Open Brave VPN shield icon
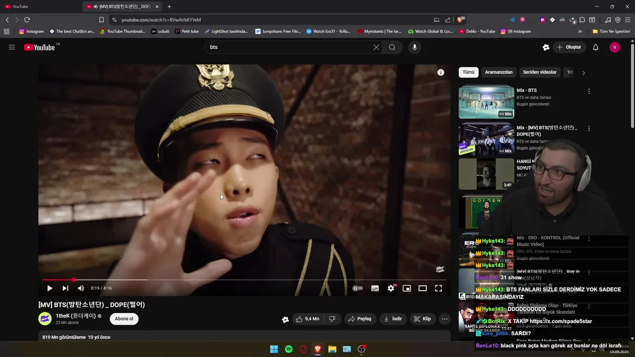 618,20
